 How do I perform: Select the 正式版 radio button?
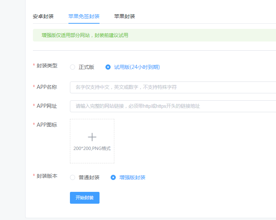click(x=73, y=67)
